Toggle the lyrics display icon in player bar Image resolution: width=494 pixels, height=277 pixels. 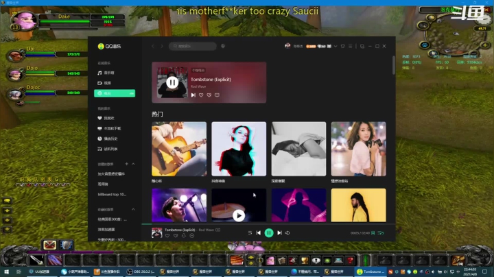pyautogui.click(x=373, y=233)
